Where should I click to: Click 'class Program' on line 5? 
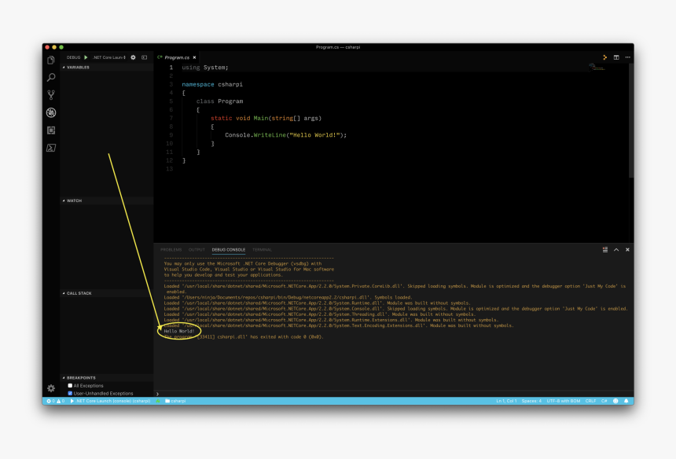tap(220, 101)
